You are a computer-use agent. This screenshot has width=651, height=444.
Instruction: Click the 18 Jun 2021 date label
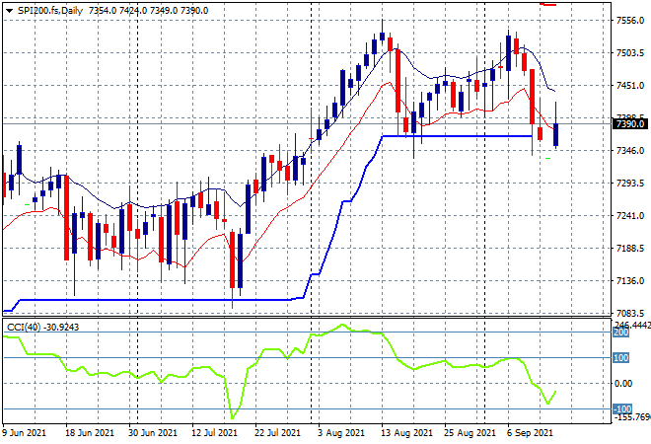pos(89,433)
